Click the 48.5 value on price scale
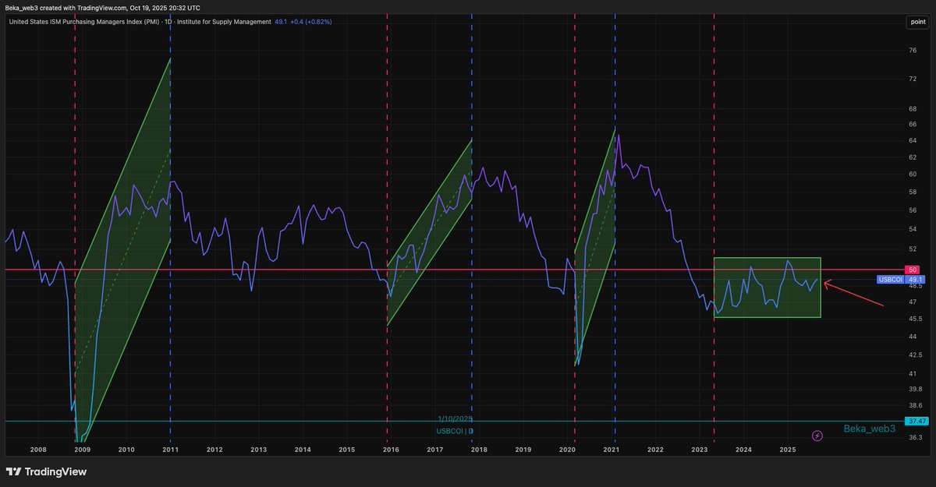 point(914,286)
